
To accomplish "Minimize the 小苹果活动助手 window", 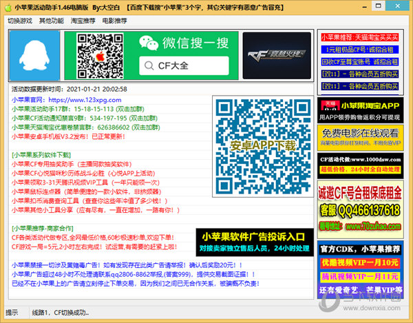I will pos(365,7).
